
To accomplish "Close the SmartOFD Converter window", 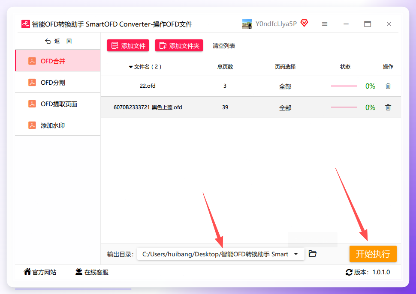I will [x=389, y=24].
